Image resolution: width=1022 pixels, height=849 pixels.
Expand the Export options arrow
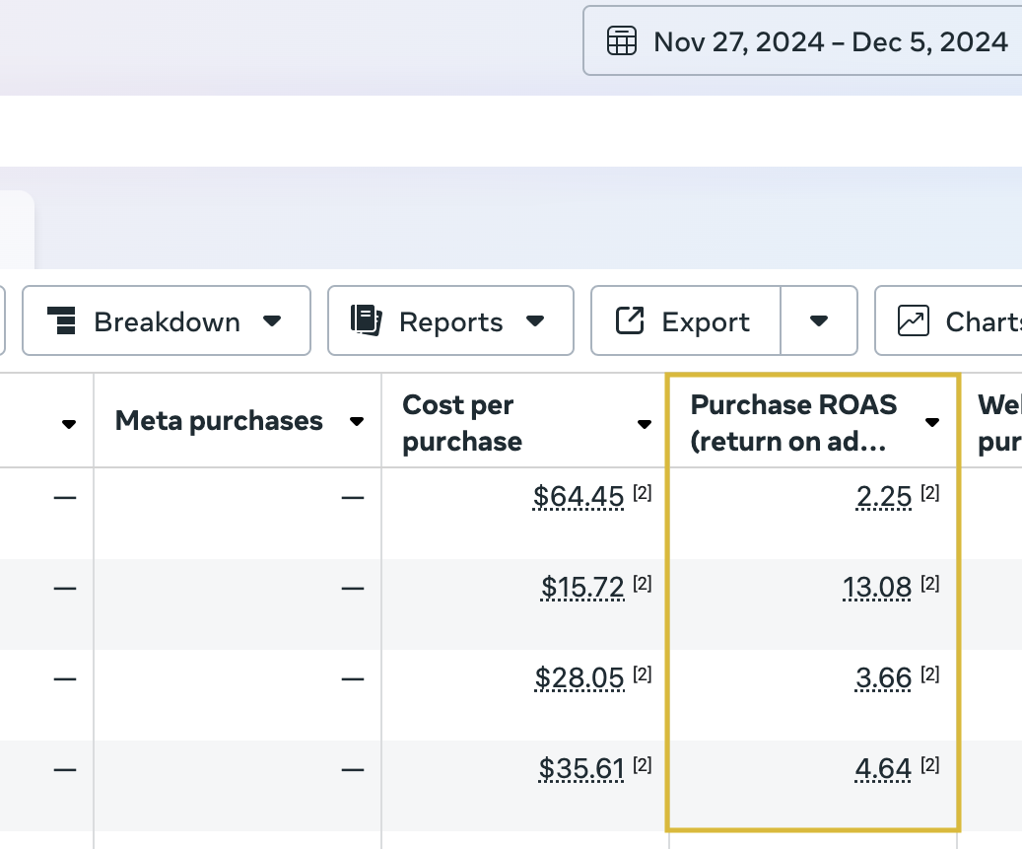coord(819,321)
